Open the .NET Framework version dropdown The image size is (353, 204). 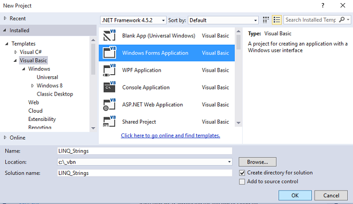tap(133, 20)
